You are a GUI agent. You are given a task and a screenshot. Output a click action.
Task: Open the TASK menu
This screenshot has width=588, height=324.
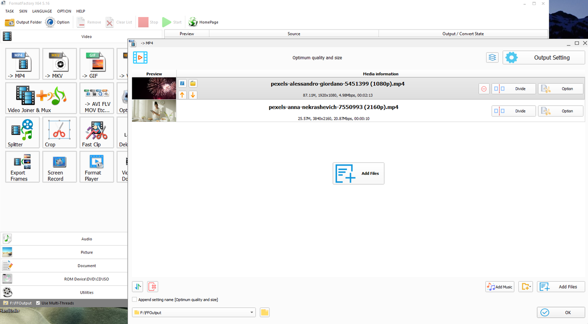(9, 11)
